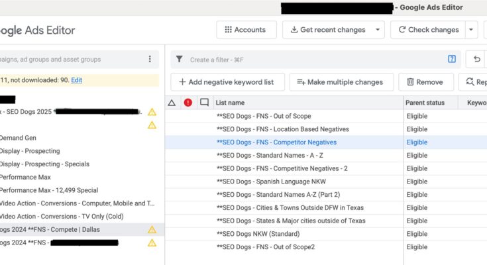This screenshot has height=265, width=487.
Task: Sort by red error column header
Action: tap(188, 103)
